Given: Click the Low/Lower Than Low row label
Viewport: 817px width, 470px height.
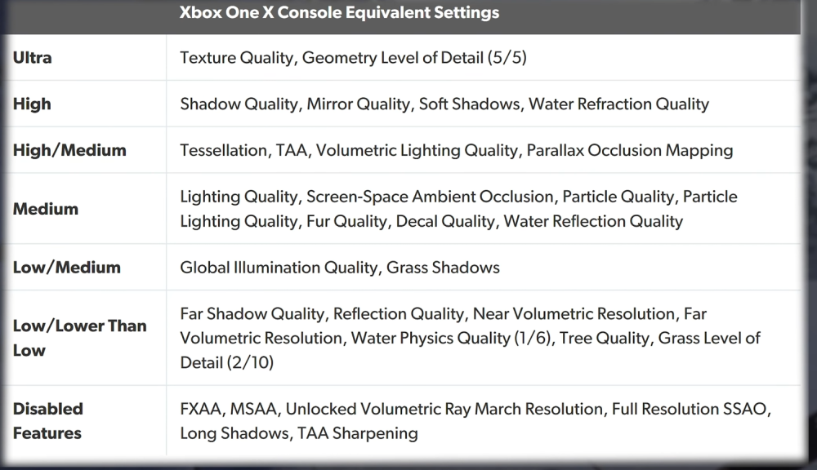Looking at the screenshot, I should coord(79,338).
